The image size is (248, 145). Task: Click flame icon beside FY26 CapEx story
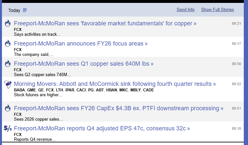point(8,108)
